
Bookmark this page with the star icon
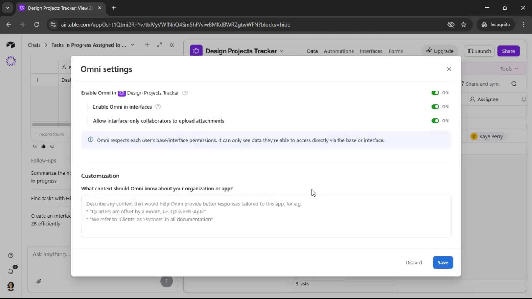[x=464, y=25]
